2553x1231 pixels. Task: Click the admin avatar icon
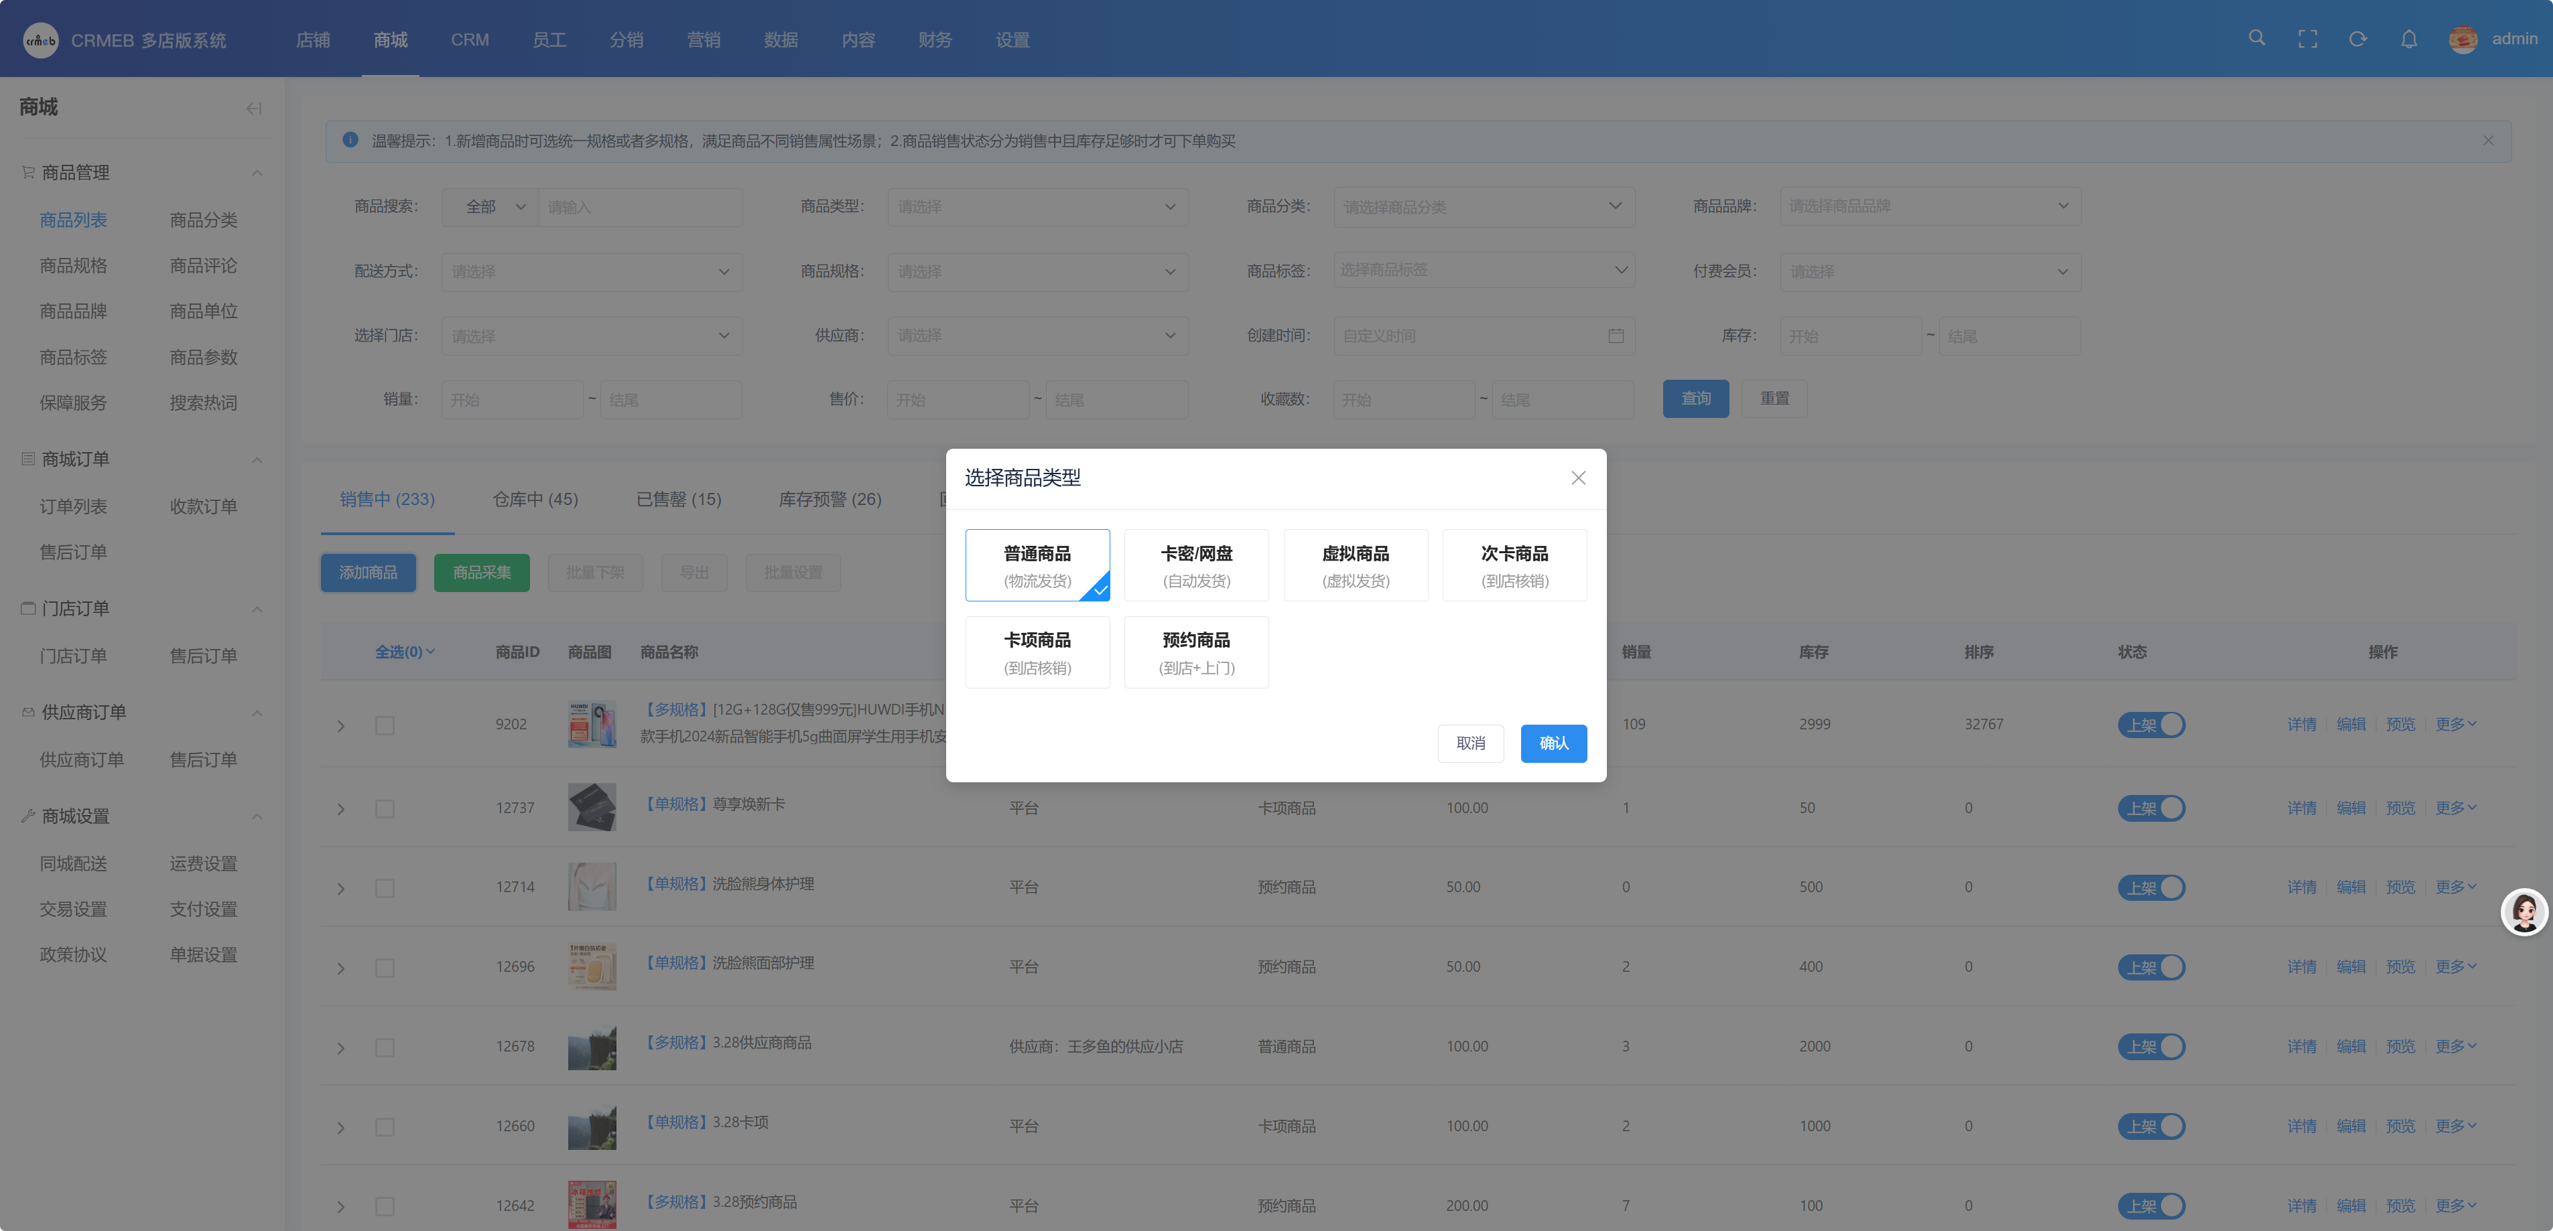tap(2463, 39)
